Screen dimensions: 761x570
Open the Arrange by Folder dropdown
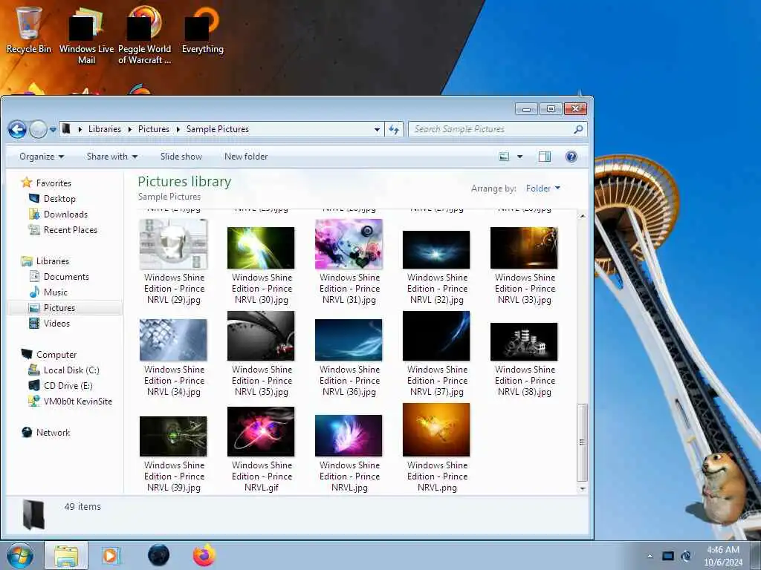tap(543, 188)
